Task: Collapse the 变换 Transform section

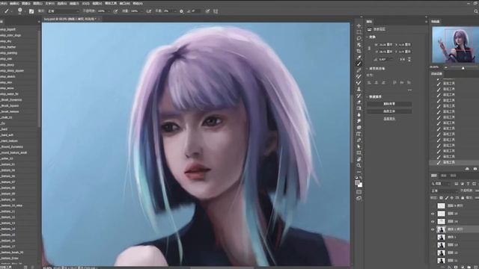Action: [x=367, y=37]
